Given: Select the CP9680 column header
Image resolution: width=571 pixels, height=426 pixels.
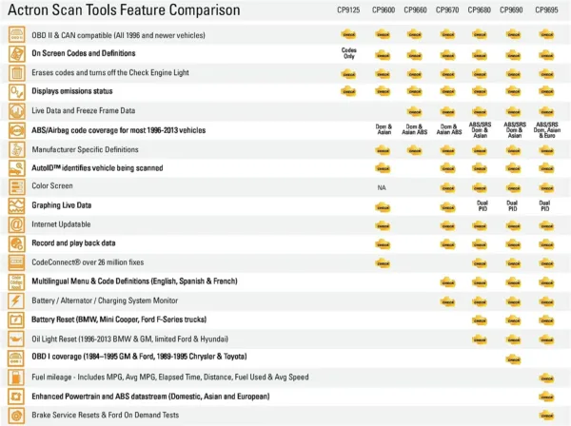Looking at the screenshot, I should pyautogui.click(x=480, y=10).
